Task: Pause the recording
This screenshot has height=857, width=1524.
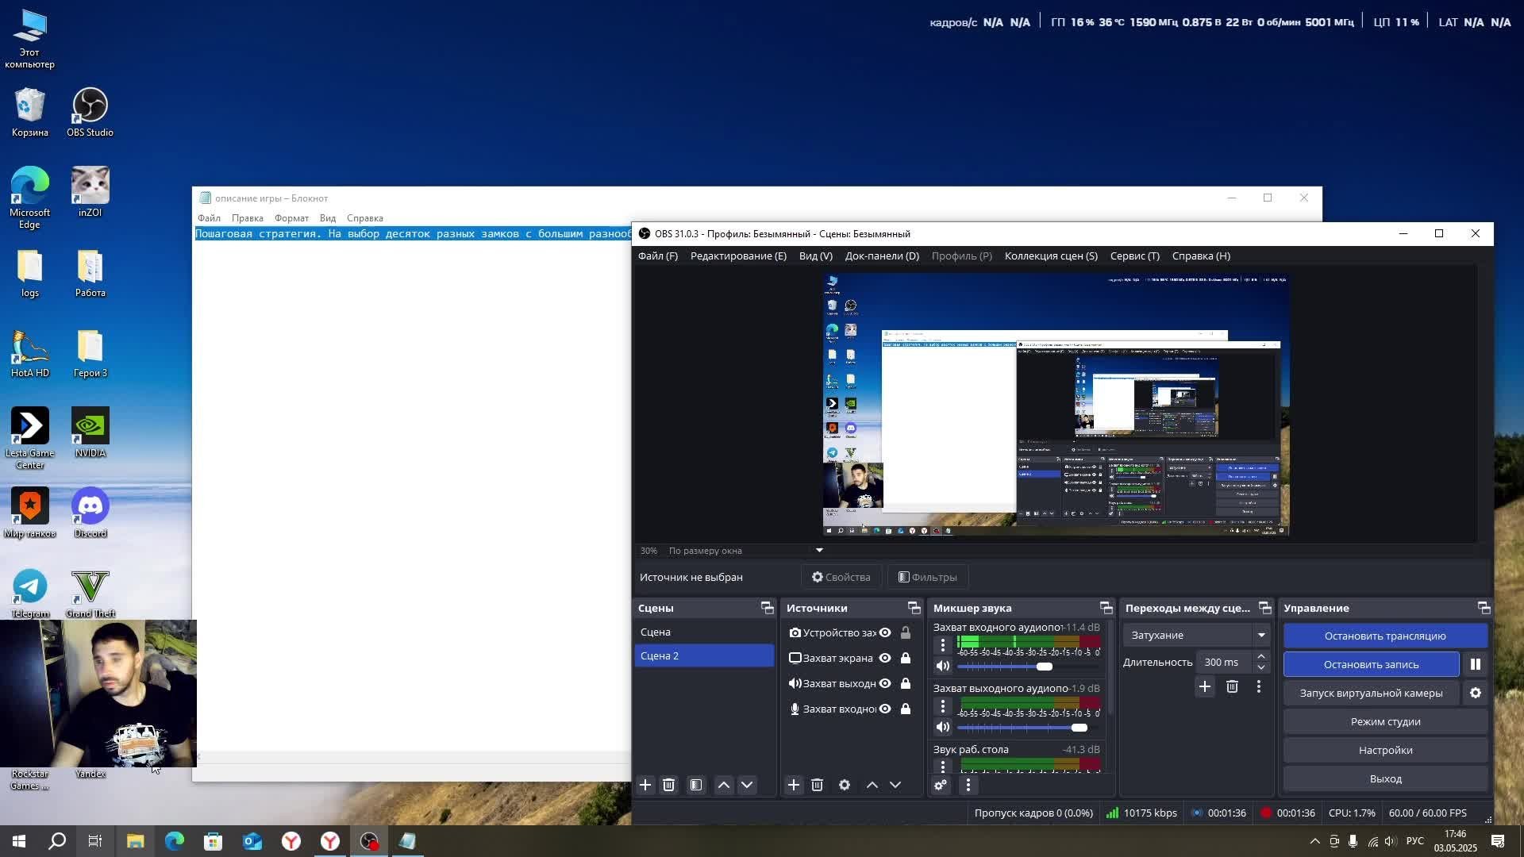Action: point(1475,664)
